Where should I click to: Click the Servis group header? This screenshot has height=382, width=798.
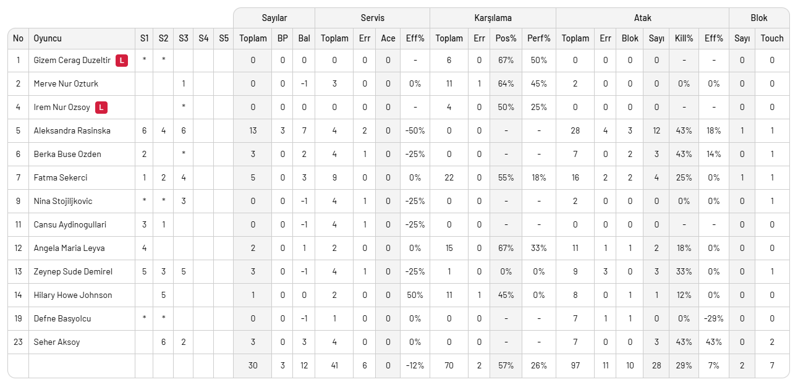(x=373, y=18)
